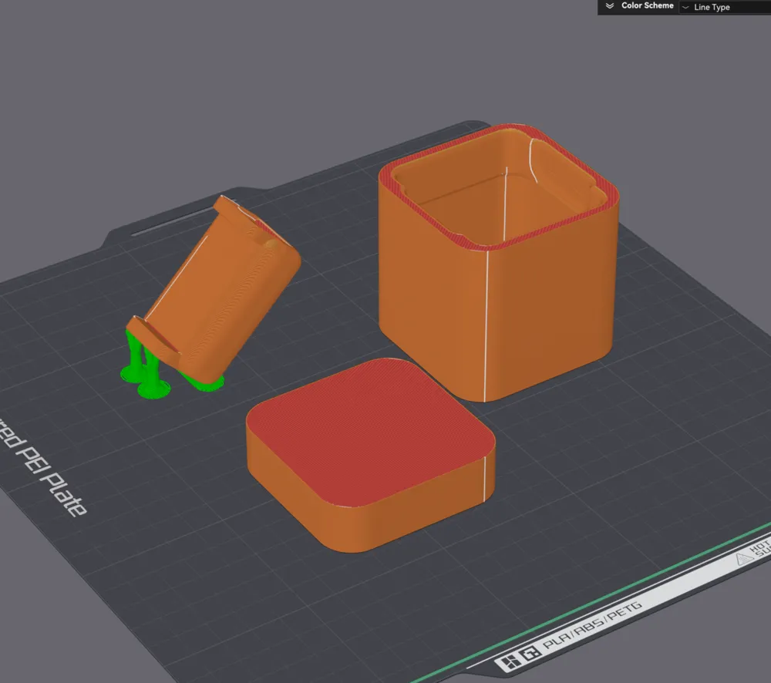Click the "Color Scheme" label

tap(647, 5)
